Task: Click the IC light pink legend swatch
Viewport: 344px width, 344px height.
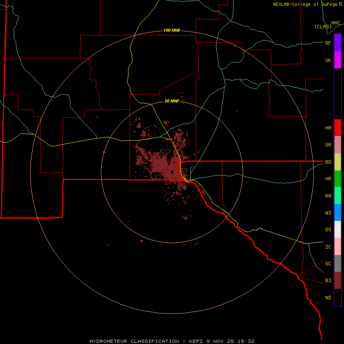Action: click(338, 247)
